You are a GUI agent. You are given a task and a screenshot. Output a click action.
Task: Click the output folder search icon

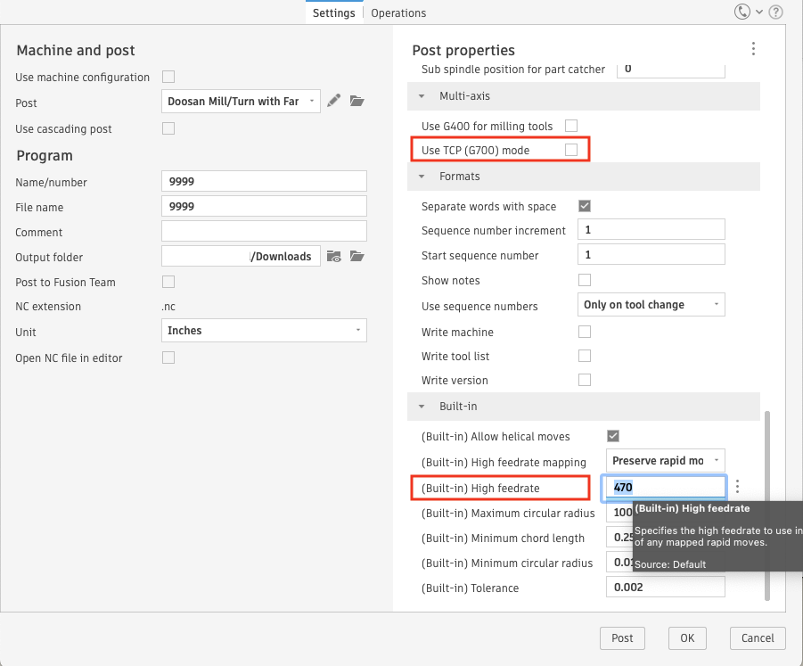[334, 257]
